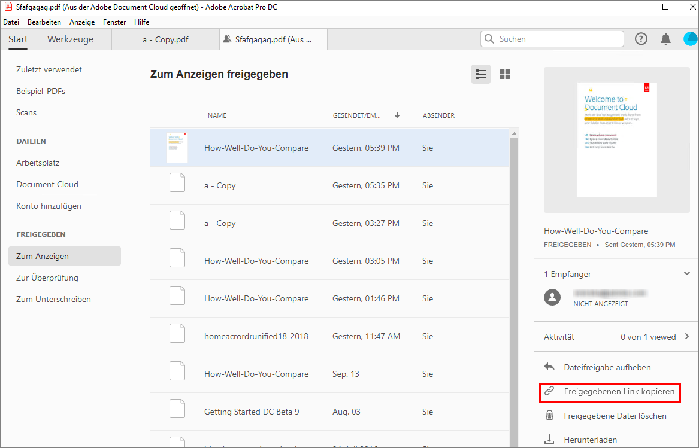Screen dimensions: 699x448
Task: Switch to the Start tab
Action: (x=18, y=39)
